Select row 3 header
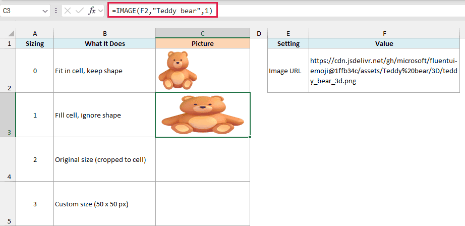Viewport: 465px width, 226px height. (8, 115)
